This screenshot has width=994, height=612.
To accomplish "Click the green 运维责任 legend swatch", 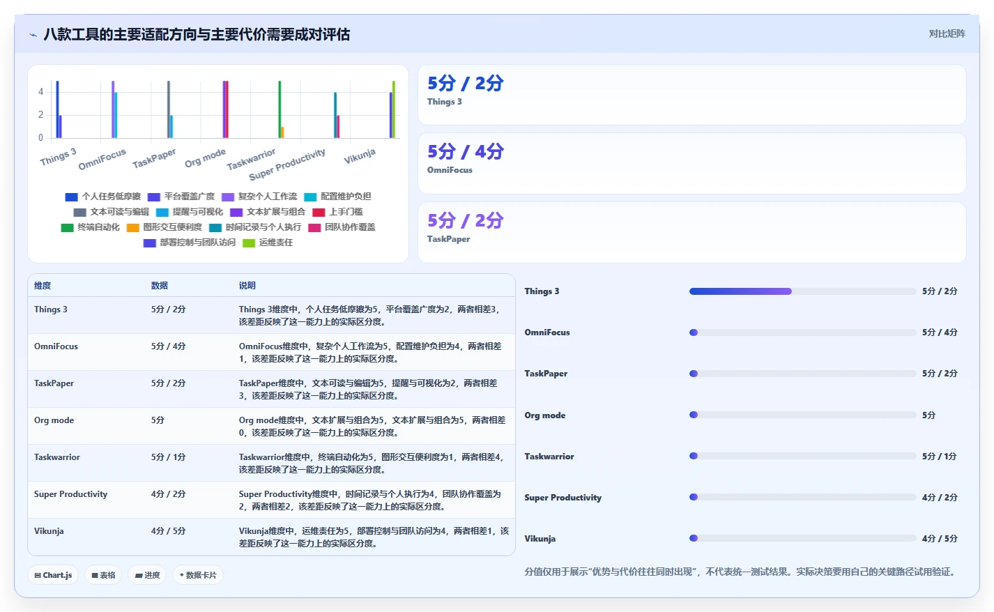I will 249,243.
